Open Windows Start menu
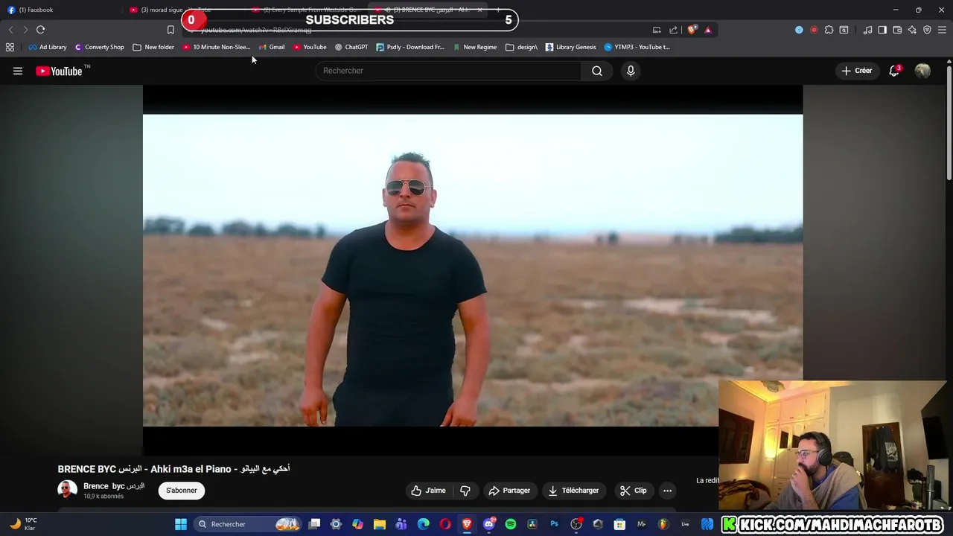The width and height of the screenshot is (953, 536). (180, 524)
